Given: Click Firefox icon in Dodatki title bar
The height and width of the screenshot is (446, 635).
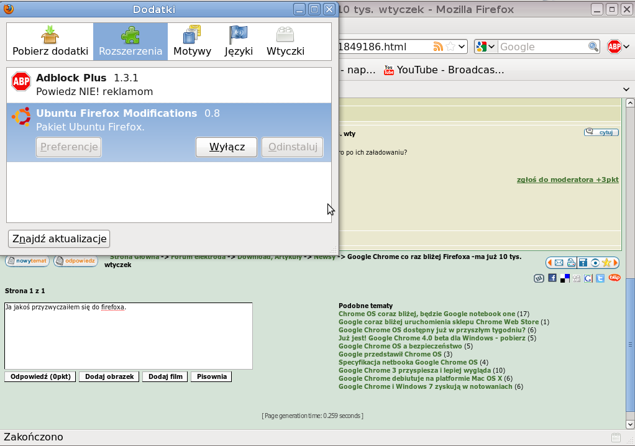Looking at the screenshot, I should [x=9, y=9].
